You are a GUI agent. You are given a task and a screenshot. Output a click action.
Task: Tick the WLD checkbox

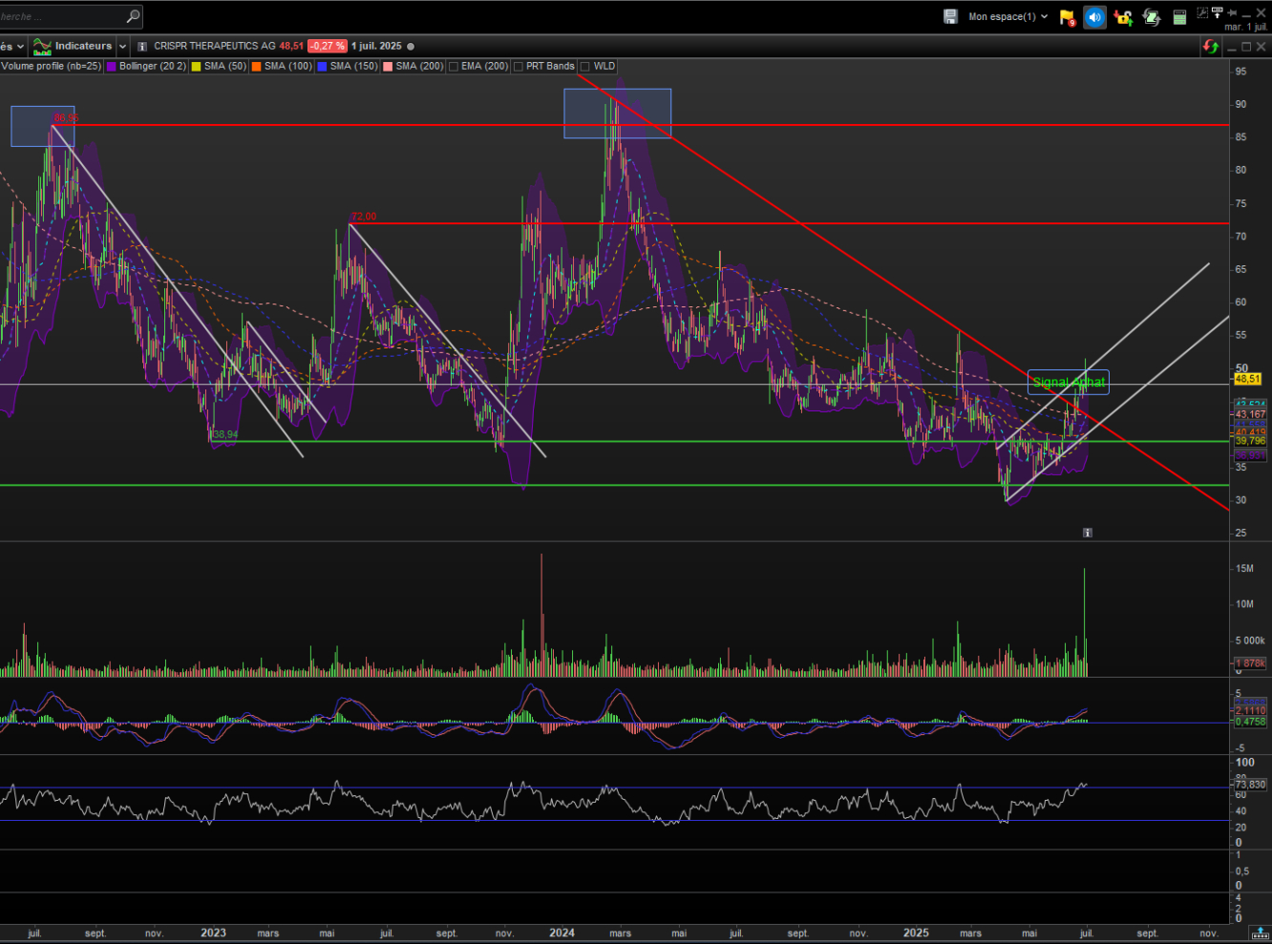(x=585, y=67)
